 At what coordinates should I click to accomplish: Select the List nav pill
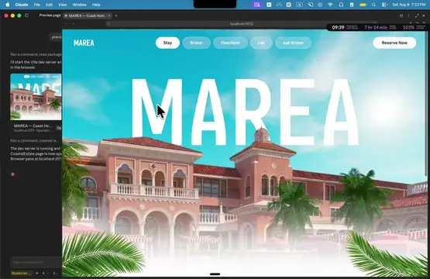coord(261,43)
